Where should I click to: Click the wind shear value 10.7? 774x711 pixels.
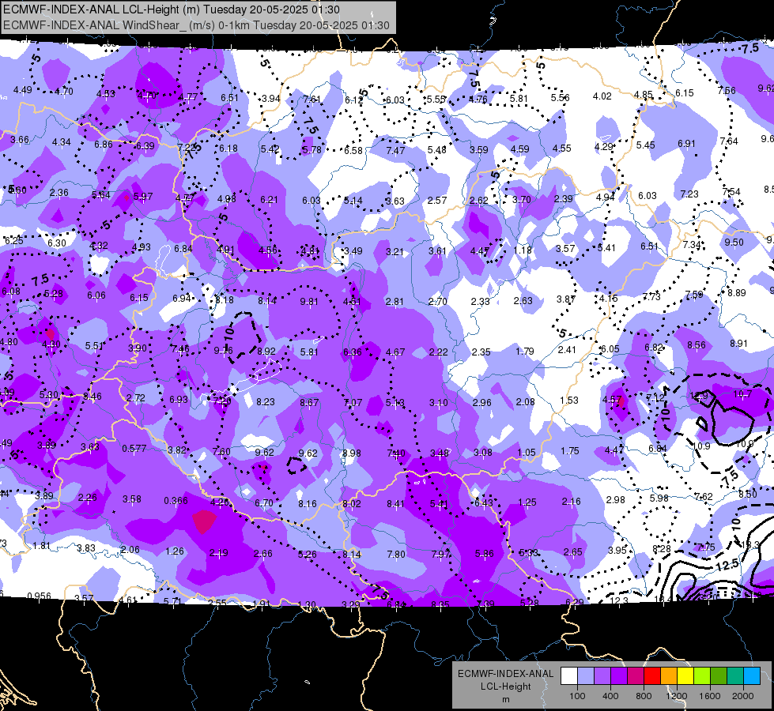click(742, 393)
